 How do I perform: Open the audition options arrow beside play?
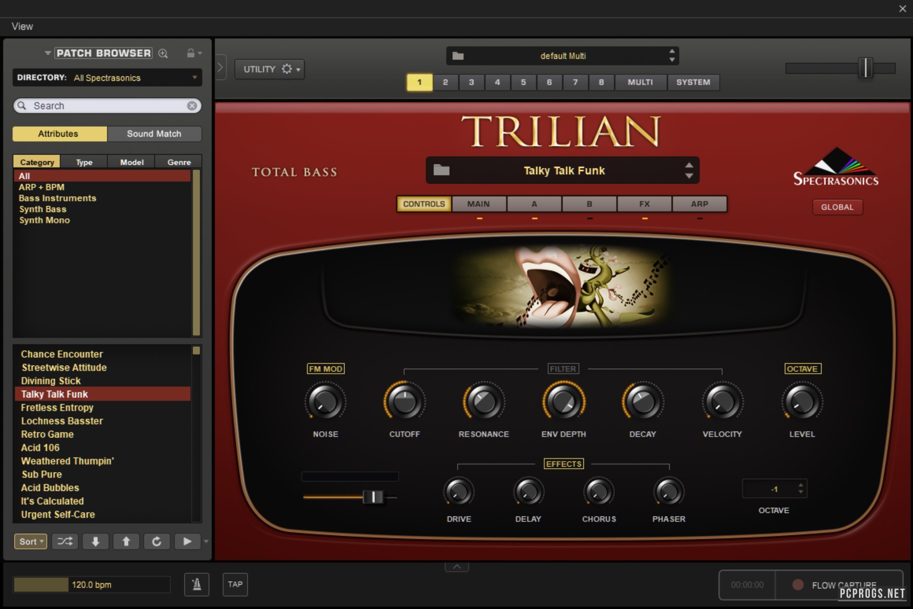pos(206,541)
